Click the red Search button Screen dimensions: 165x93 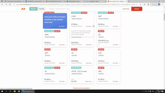137,9
